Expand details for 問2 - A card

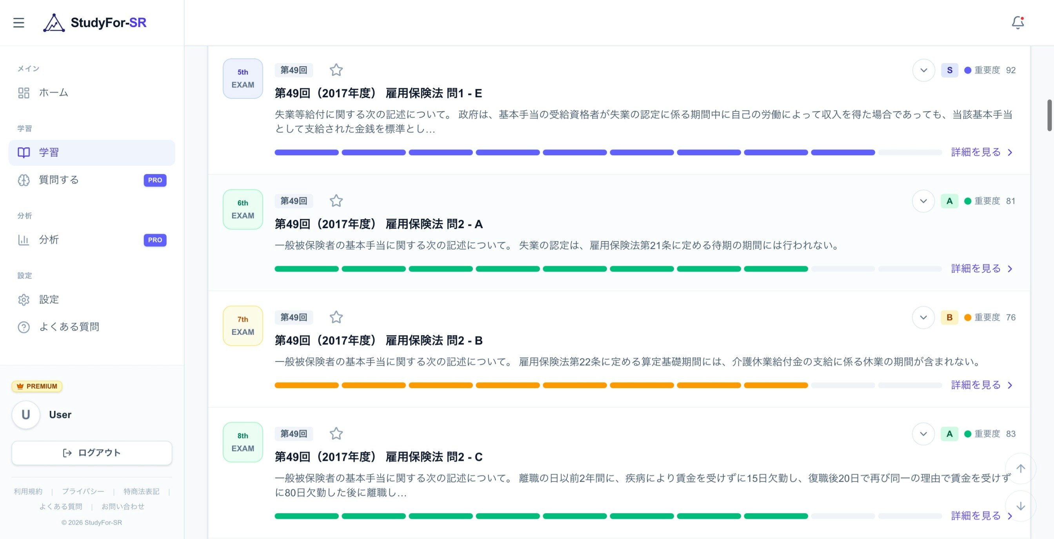click(x=923, y=201)
